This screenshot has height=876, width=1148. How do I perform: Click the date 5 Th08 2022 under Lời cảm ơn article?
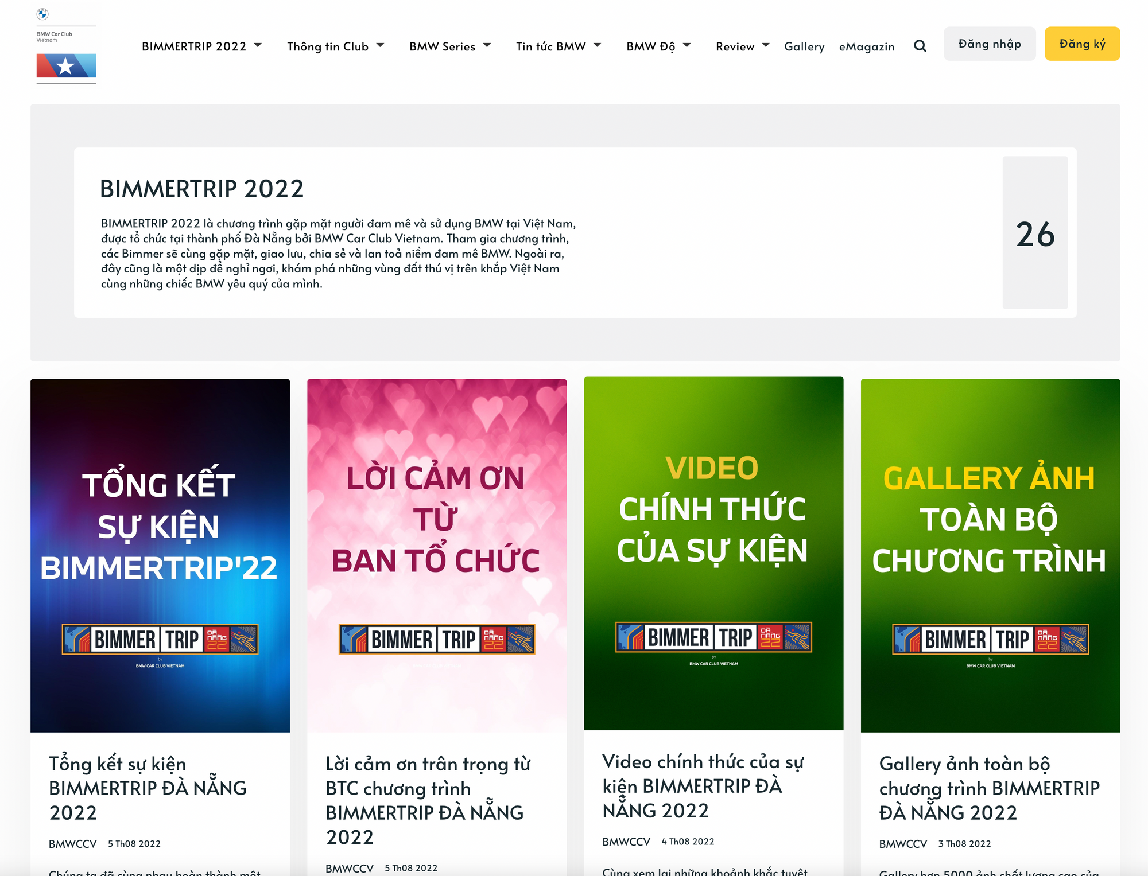click(x=411, y=869)
